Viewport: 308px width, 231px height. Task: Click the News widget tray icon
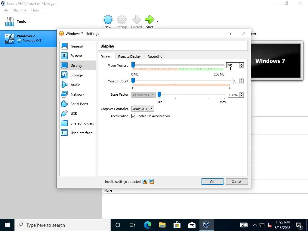[x=244, y=225]
